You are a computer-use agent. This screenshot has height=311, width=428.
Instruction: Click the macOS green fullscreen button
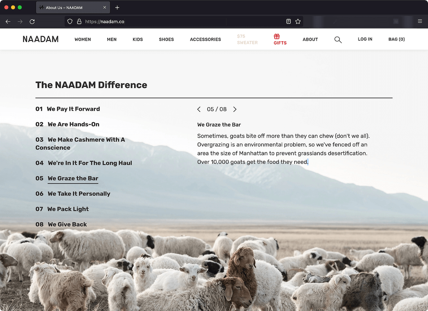click(20, 7)
